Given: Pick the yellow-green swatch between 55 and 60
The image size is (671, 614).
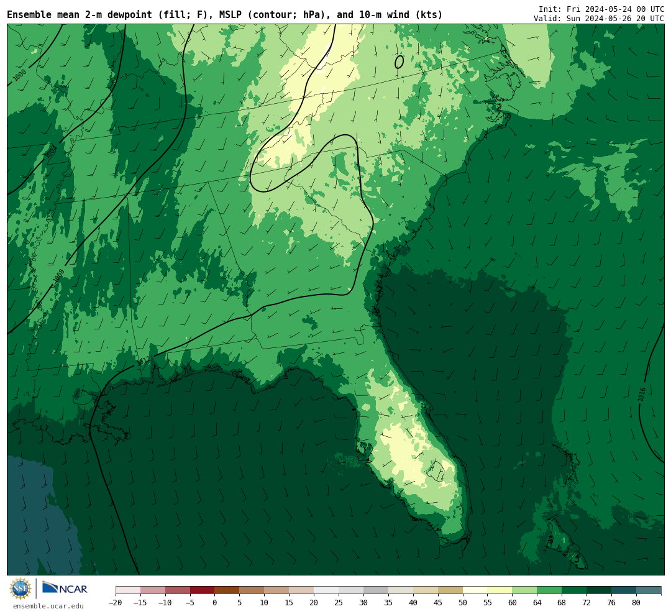Looking at the screenshot, I should [x=500, y=590].
